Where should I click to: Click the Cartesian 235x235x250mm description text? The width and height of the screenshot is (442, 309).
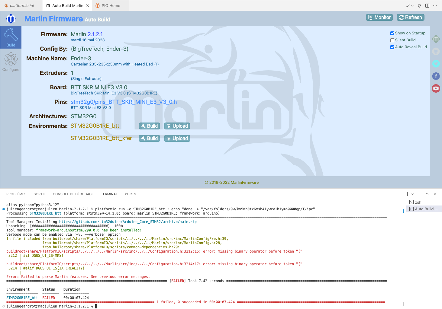click(115, 64)
